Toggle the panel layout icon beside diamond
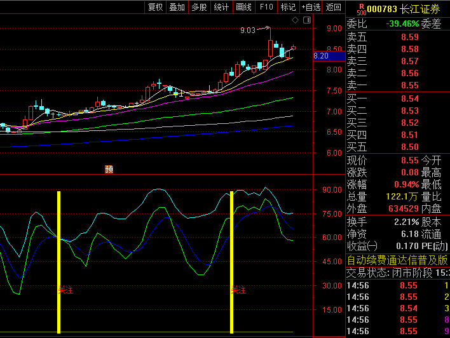 (306, 21)
